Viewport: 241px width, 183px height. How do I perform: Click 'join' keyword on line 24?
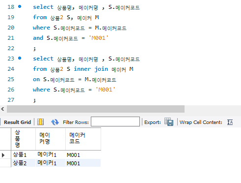coord(101,69)
